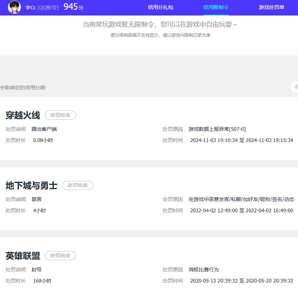Image resolution: width=298 pixels, height=298 pixels.
Task: Click the 游戏数据上报异常 punishment reason
Action: [216, 129]
